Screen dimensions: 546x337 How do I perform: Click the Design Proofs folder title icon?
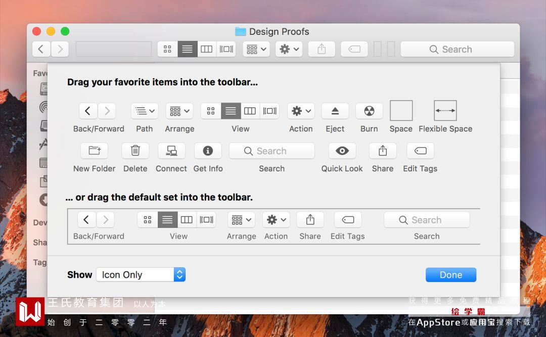(x=240, y=32)
